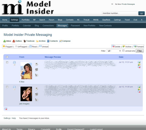146x130 pixels.
Task: Click the archive folder icon on K Mac's message row
Action: click(x=139, y=65)
